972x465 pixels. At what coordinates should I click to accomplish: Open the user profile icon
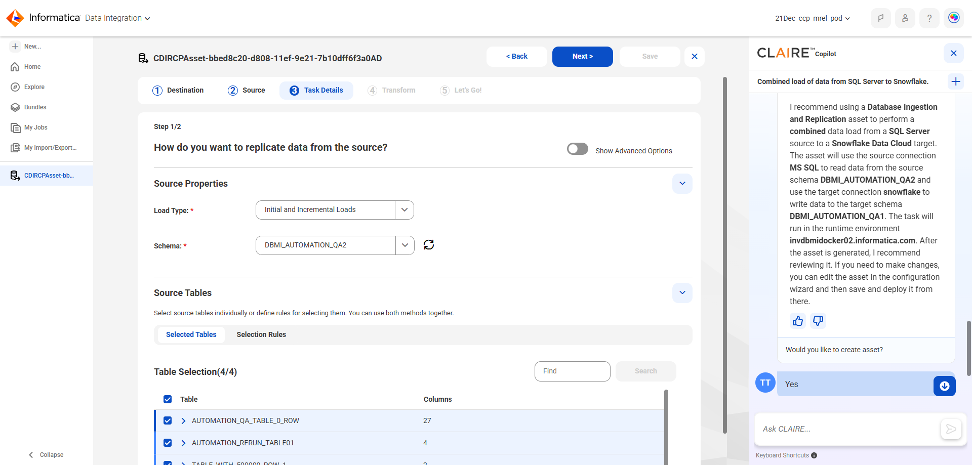click(x=905, y=18)
